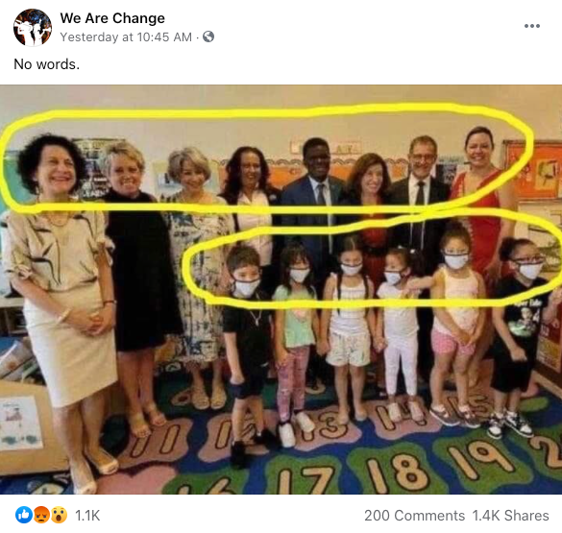
Task: Click the wow face reaction icon
Action: tap(59, 515)
